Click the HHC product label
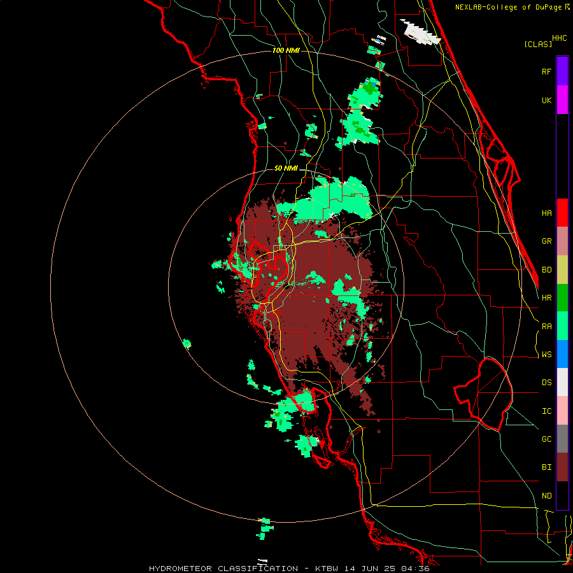This screenshot has width=573, height=573. point(559,38)
